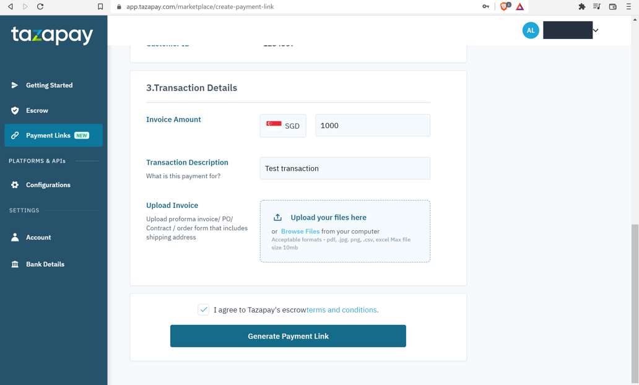The image size is (639, 385).
Task: Select the Account person icon
Action: point(15,237)
